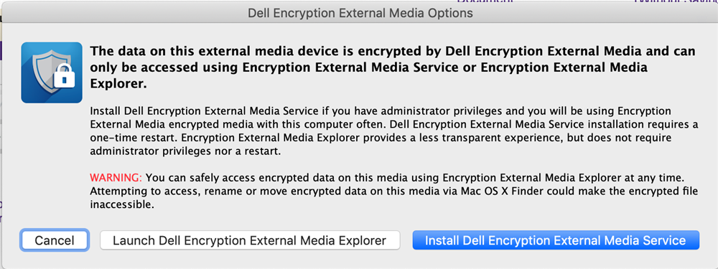Screen dimensions: 718x269
Task: Launch Dell Encryption External Media Explorer
Action: pyautogui.click(x=250, y=240)
